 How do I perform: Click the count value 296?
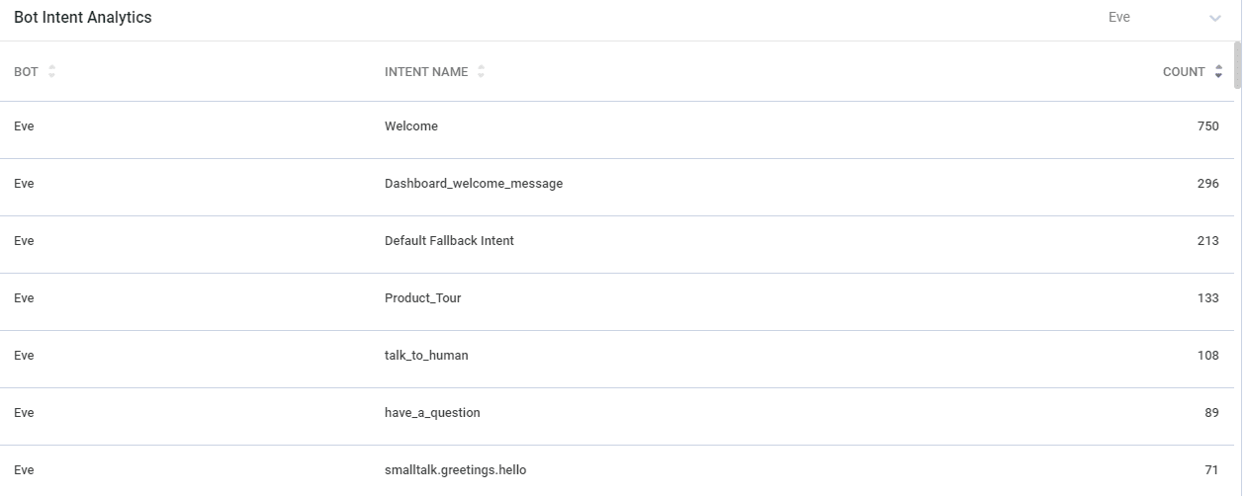pos(1207,184)
